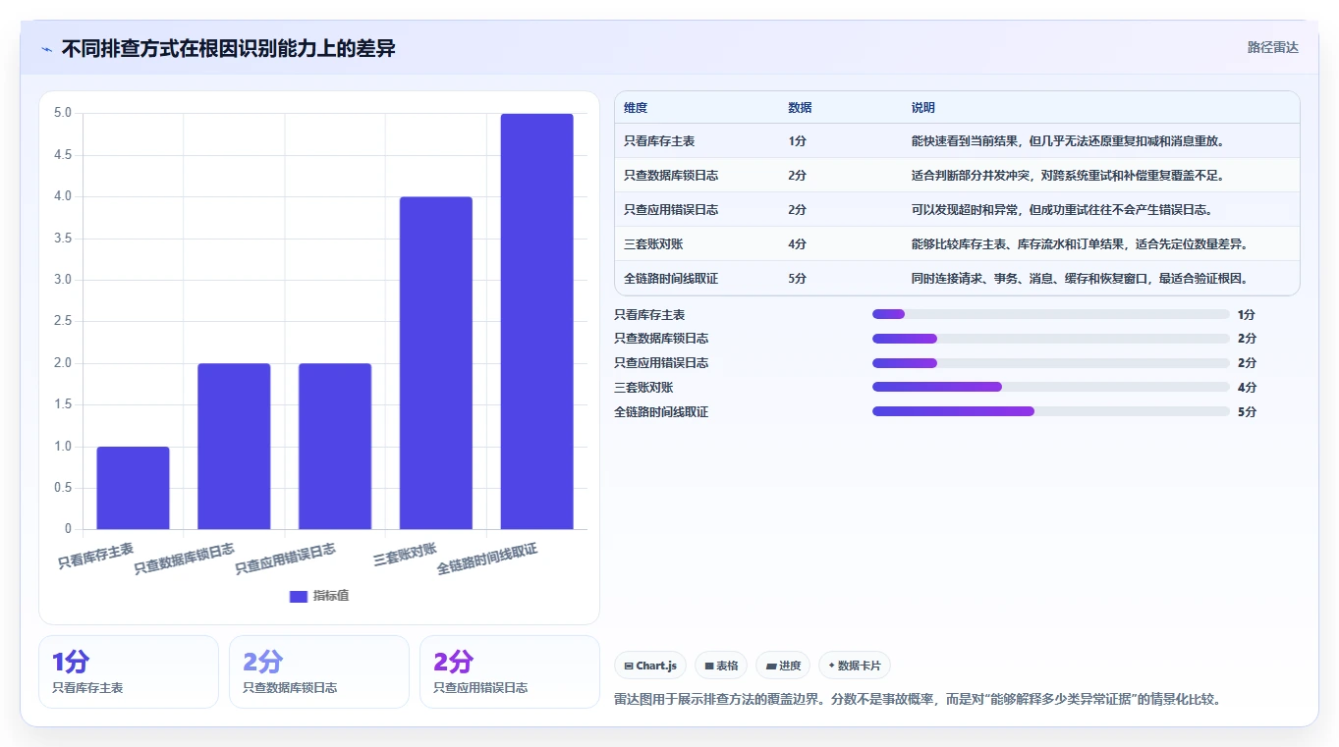1339x747 pixels.
Task: Click the 只看库存主表 progress bar
Action: (x=1051, y=314)
